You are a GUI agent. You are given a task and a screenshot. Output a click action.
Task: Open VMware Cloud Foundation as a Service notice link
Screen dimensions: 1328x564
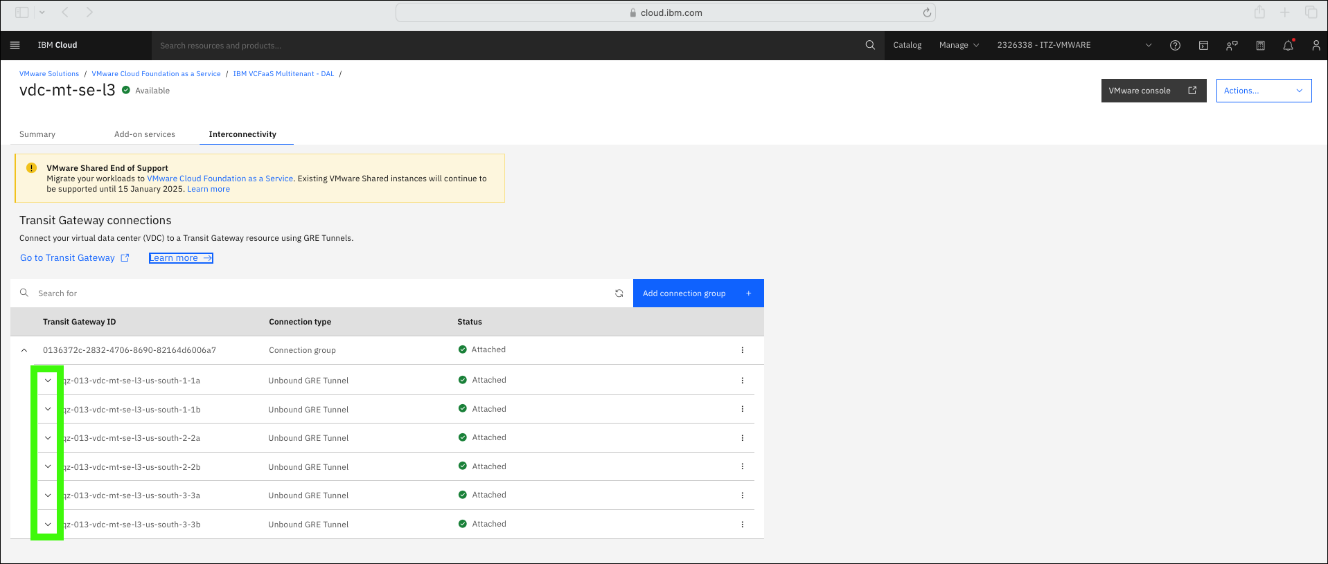click(220, 179)
